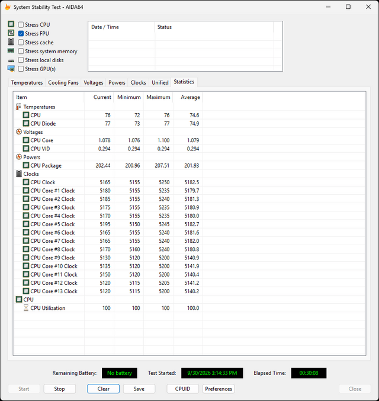Click the Current column header
This screenshot has height=401, width=379.
tap(99, 97)
